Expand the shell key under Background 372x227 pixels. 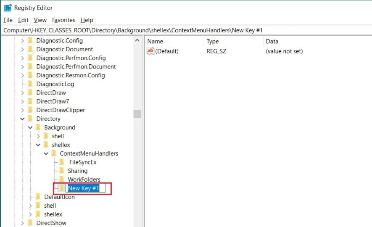38,136
